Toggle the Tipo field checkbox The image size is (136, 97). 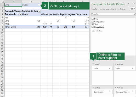coord(93,24)
